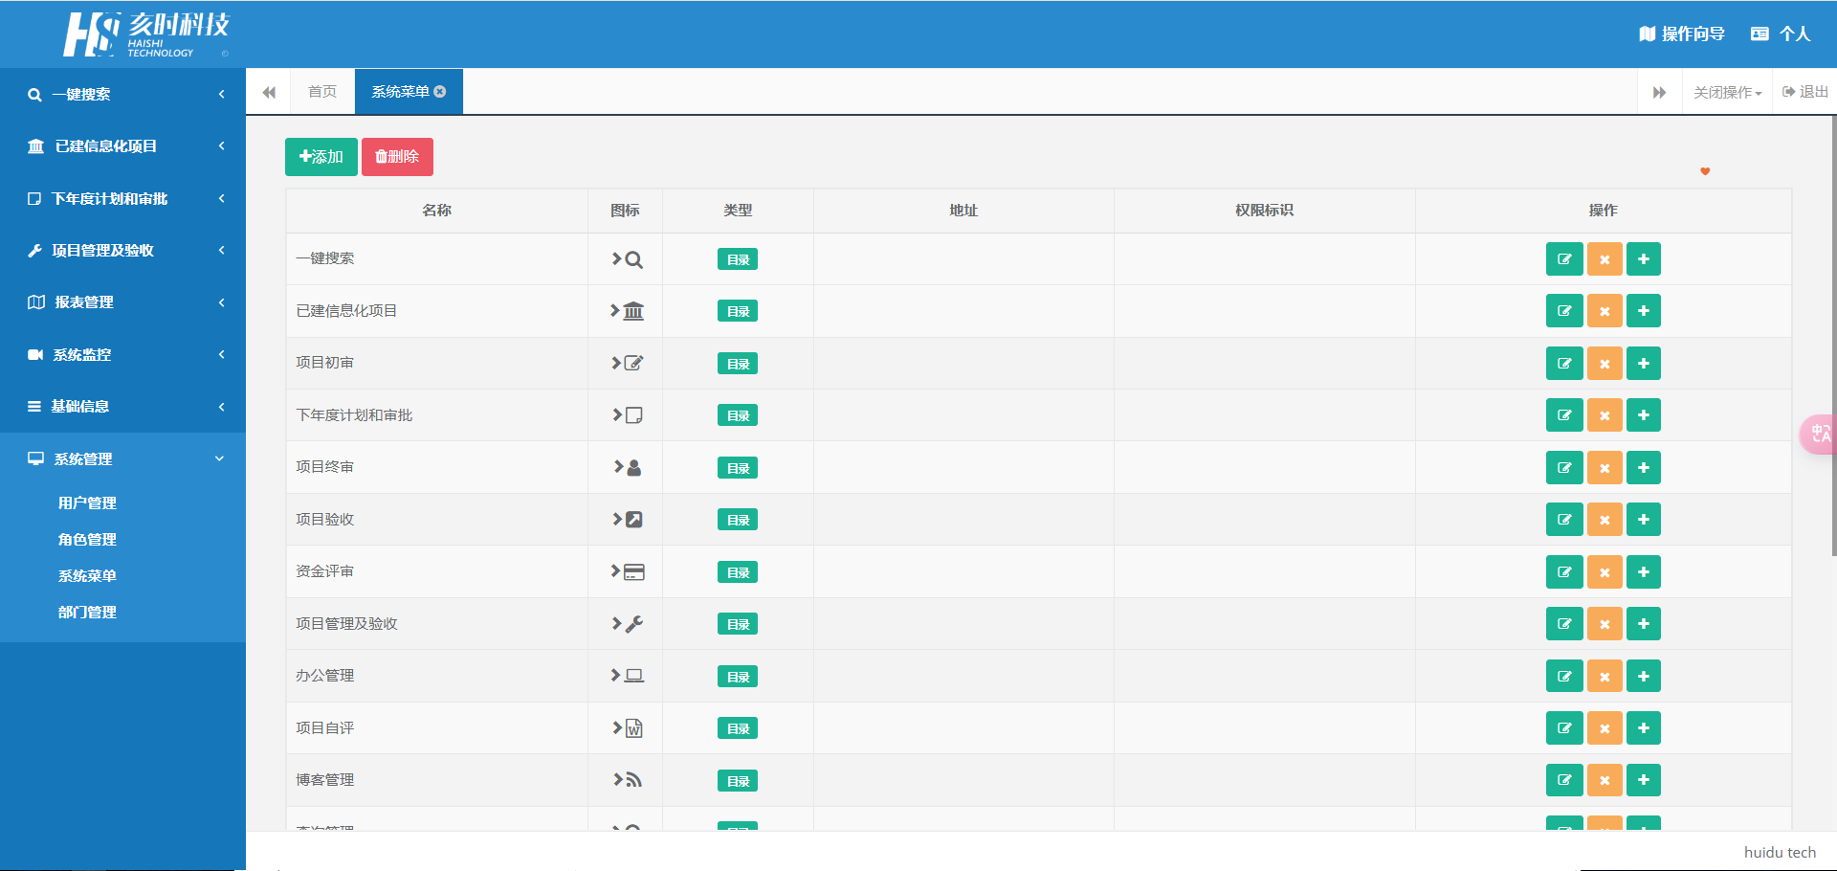Expand the 基础信息 sidebar menu
Screen dimensions: 1837x871
point(122,407)
